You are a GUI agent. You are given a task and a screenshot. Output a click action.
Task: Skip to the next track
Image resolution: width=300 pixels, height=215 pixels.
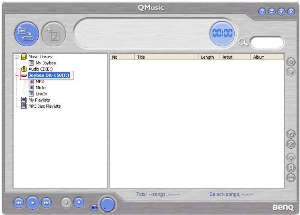pyautogui.click(x=47, y=203)
